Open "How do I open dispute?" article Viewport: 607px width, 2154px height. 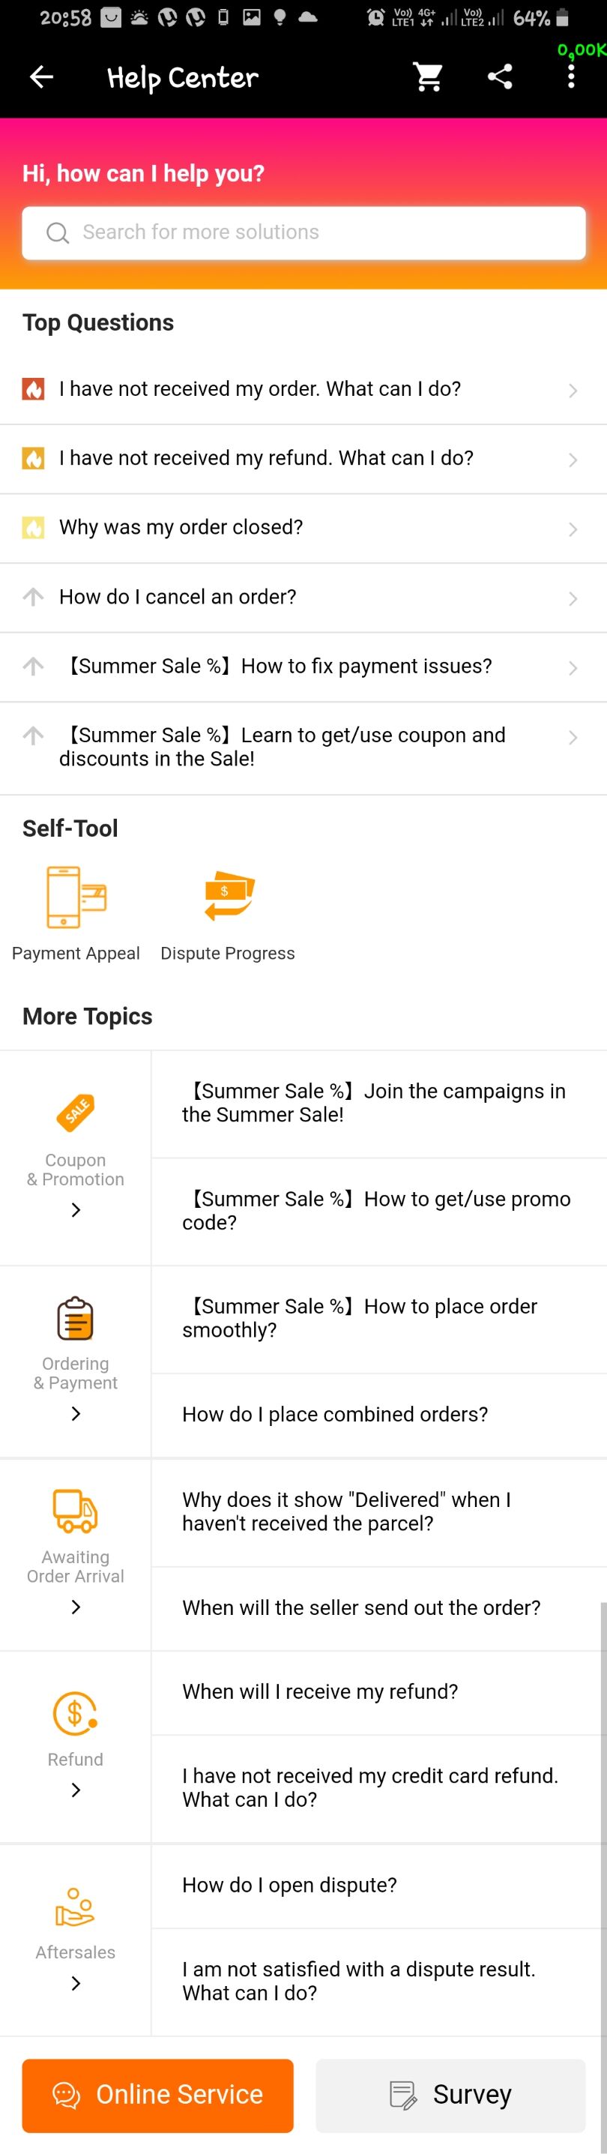(x=378, y=1885)
